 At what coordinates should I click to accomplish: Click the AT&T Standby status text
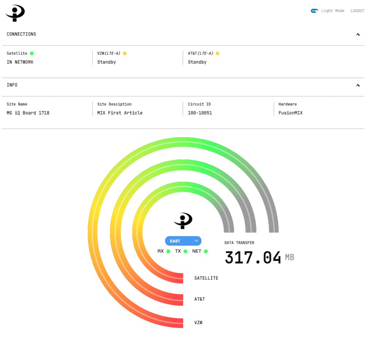[197, 62]
